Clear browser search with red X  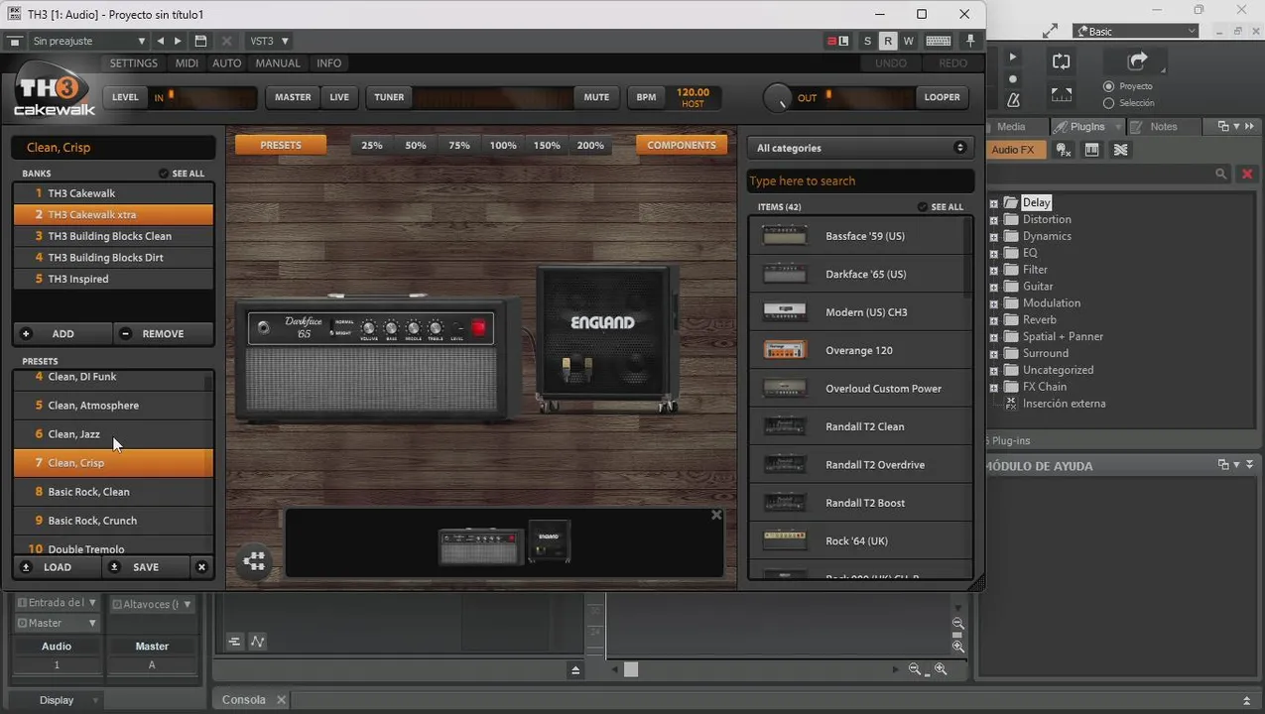pyautogui.click(x=1247, y=174)
